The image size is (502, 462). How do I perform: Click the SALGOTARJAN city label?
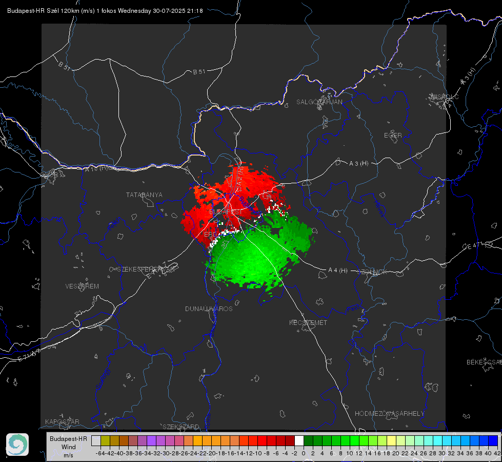pos(319,102)
